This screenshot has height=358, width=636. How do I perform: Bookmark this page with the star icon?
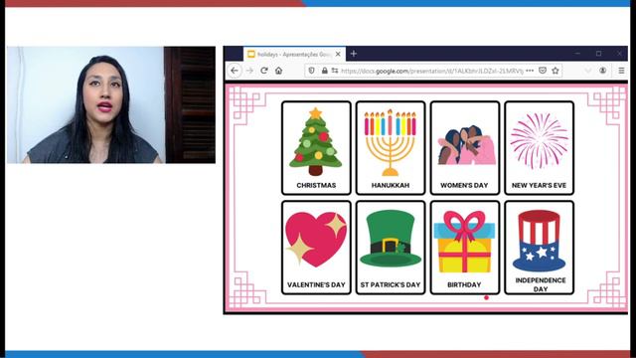556,71
